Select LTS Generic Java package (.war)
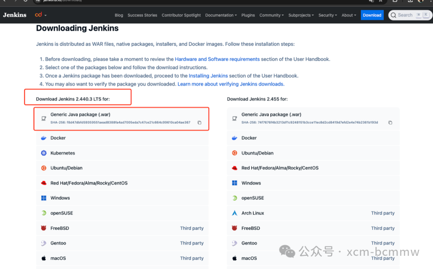 coord(122,118)
